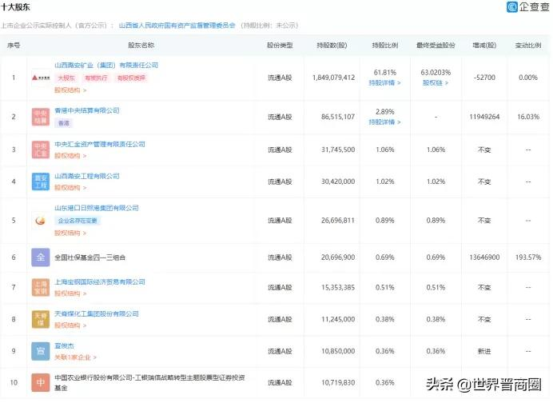The image size is (553, 403).
Task: Click the 股份类型 column header
Action: click(280, 45)
